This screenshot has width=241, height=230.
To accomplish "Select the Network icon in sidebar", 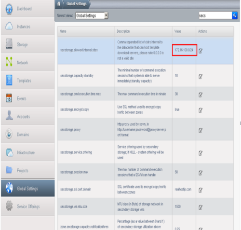I will tap(9, 62).
